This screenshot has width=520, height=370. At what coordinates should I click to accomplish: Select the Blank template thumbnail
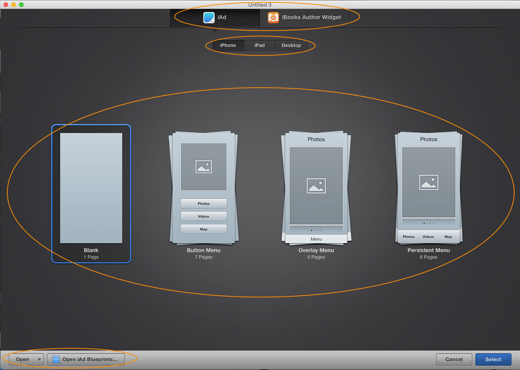tap(91, 188)
